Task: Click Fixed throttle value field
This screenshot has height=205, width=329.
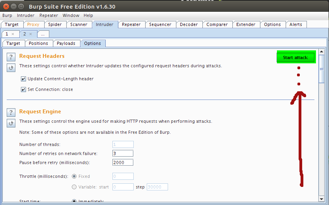Action: point(123,176)
